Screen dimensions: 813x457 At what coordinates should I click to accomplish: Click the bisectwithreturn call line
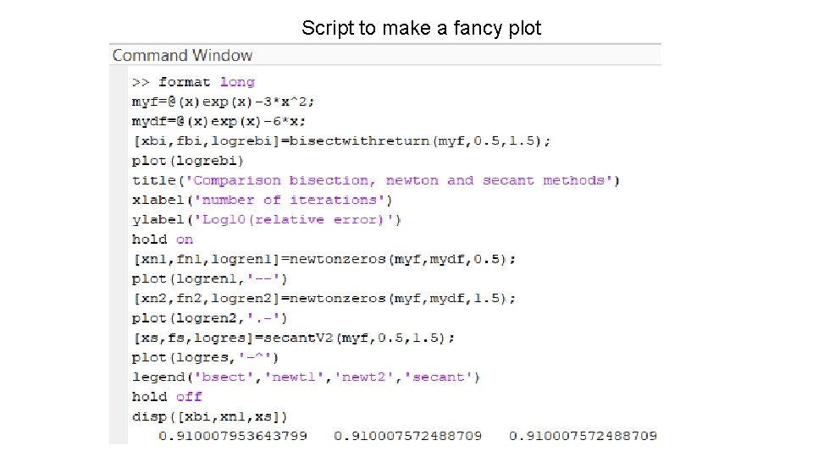pyautogui.click(x=341, y=141)
